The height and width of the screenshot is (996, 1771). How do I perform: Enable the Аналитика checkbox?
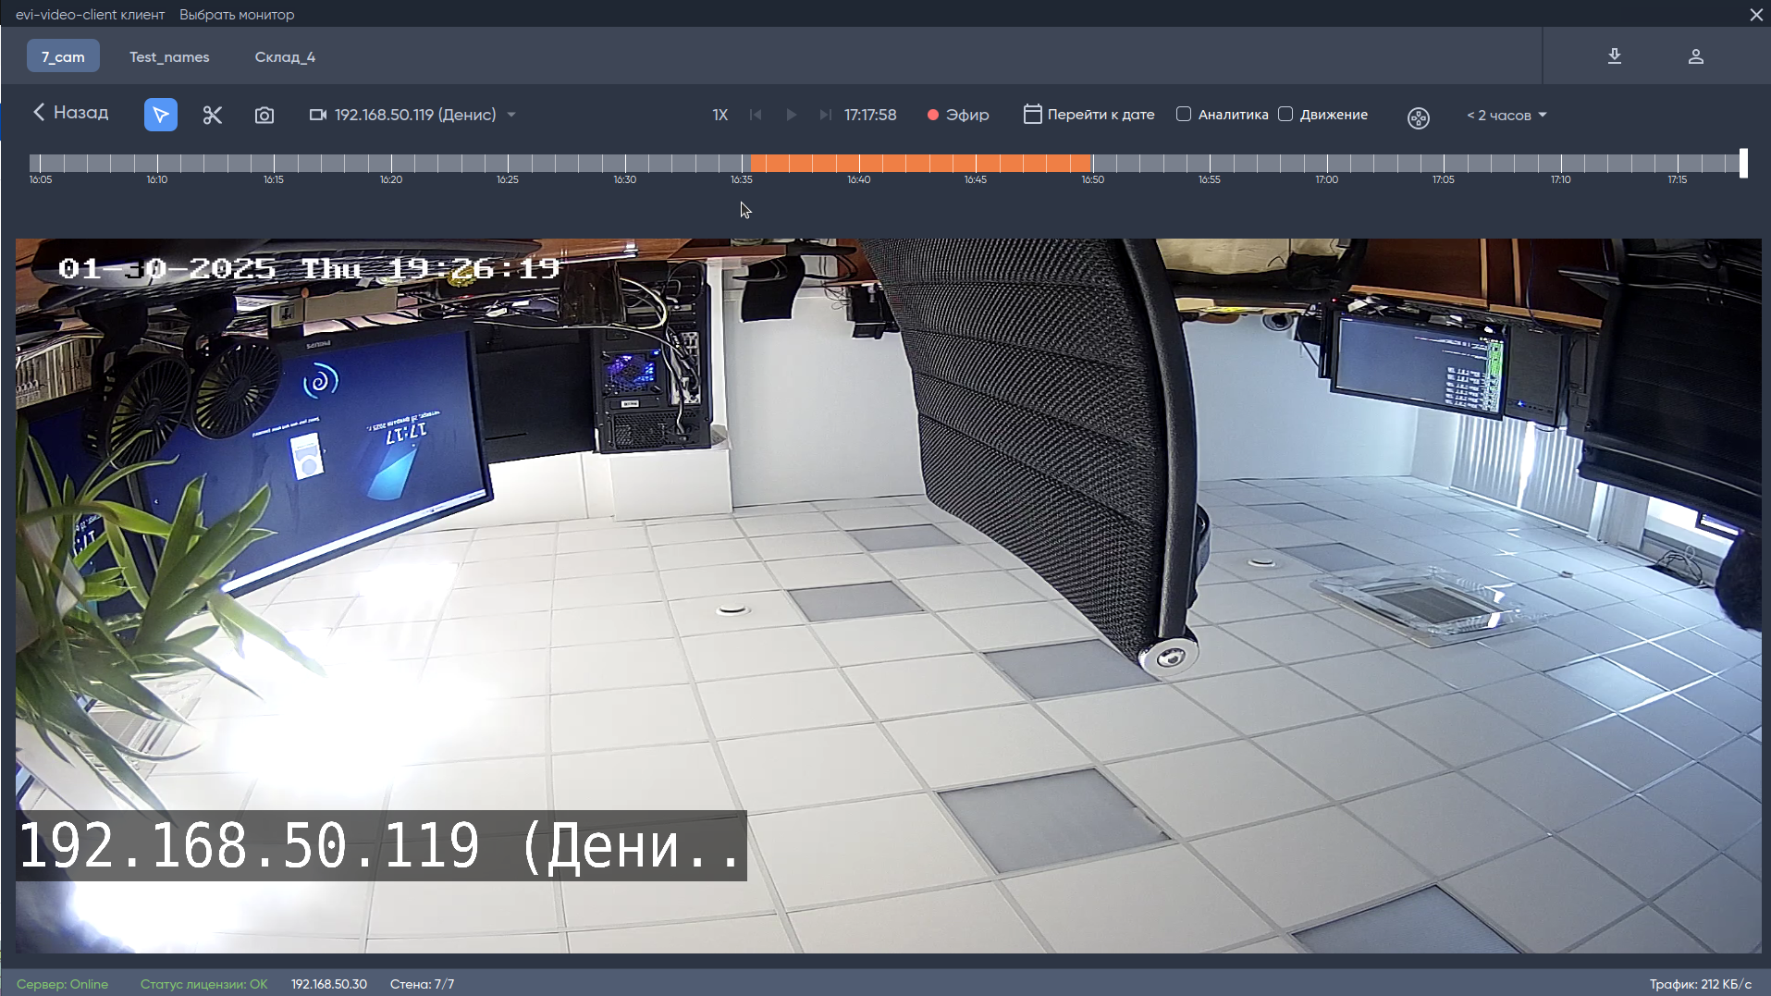coord(1184,114)
